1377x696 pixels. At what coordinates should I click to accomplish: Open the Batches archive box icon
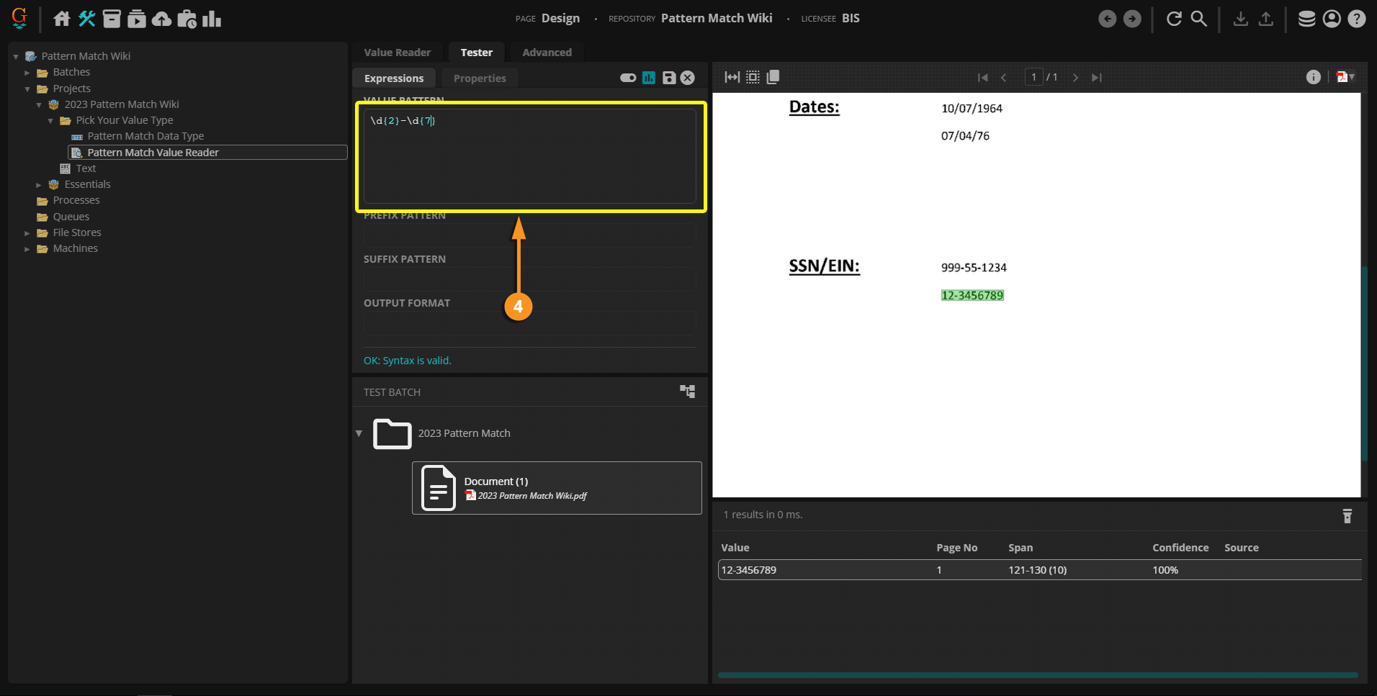[x=112, y=19]
